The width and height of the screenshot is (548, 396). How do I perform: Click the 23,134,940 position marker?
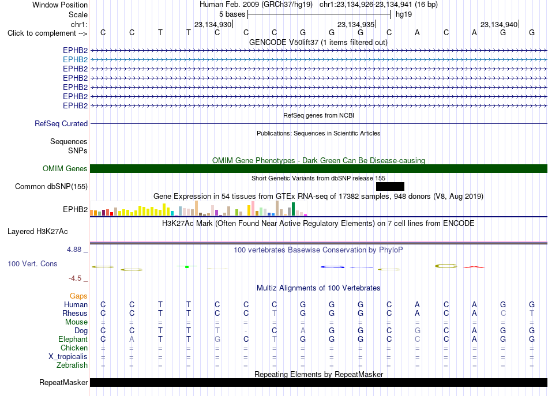click(x=499, y=24)
